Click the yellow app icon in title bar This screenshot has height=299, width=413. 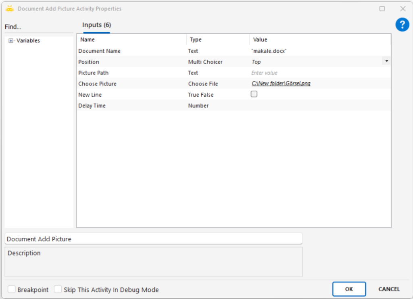pyautogui.click(x=10, y=8)
